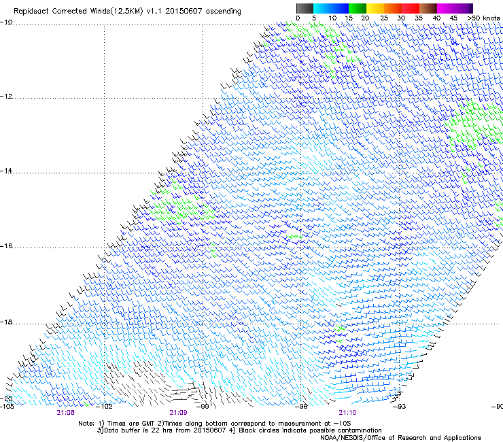503x442 pixels.
Task: Click the '-99' longitude axis label
Action: 203,406
